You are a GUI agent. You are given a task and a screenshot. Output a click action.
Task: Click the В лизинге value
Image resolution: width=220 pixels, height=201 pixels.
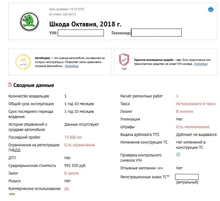(x=185, y=112)
